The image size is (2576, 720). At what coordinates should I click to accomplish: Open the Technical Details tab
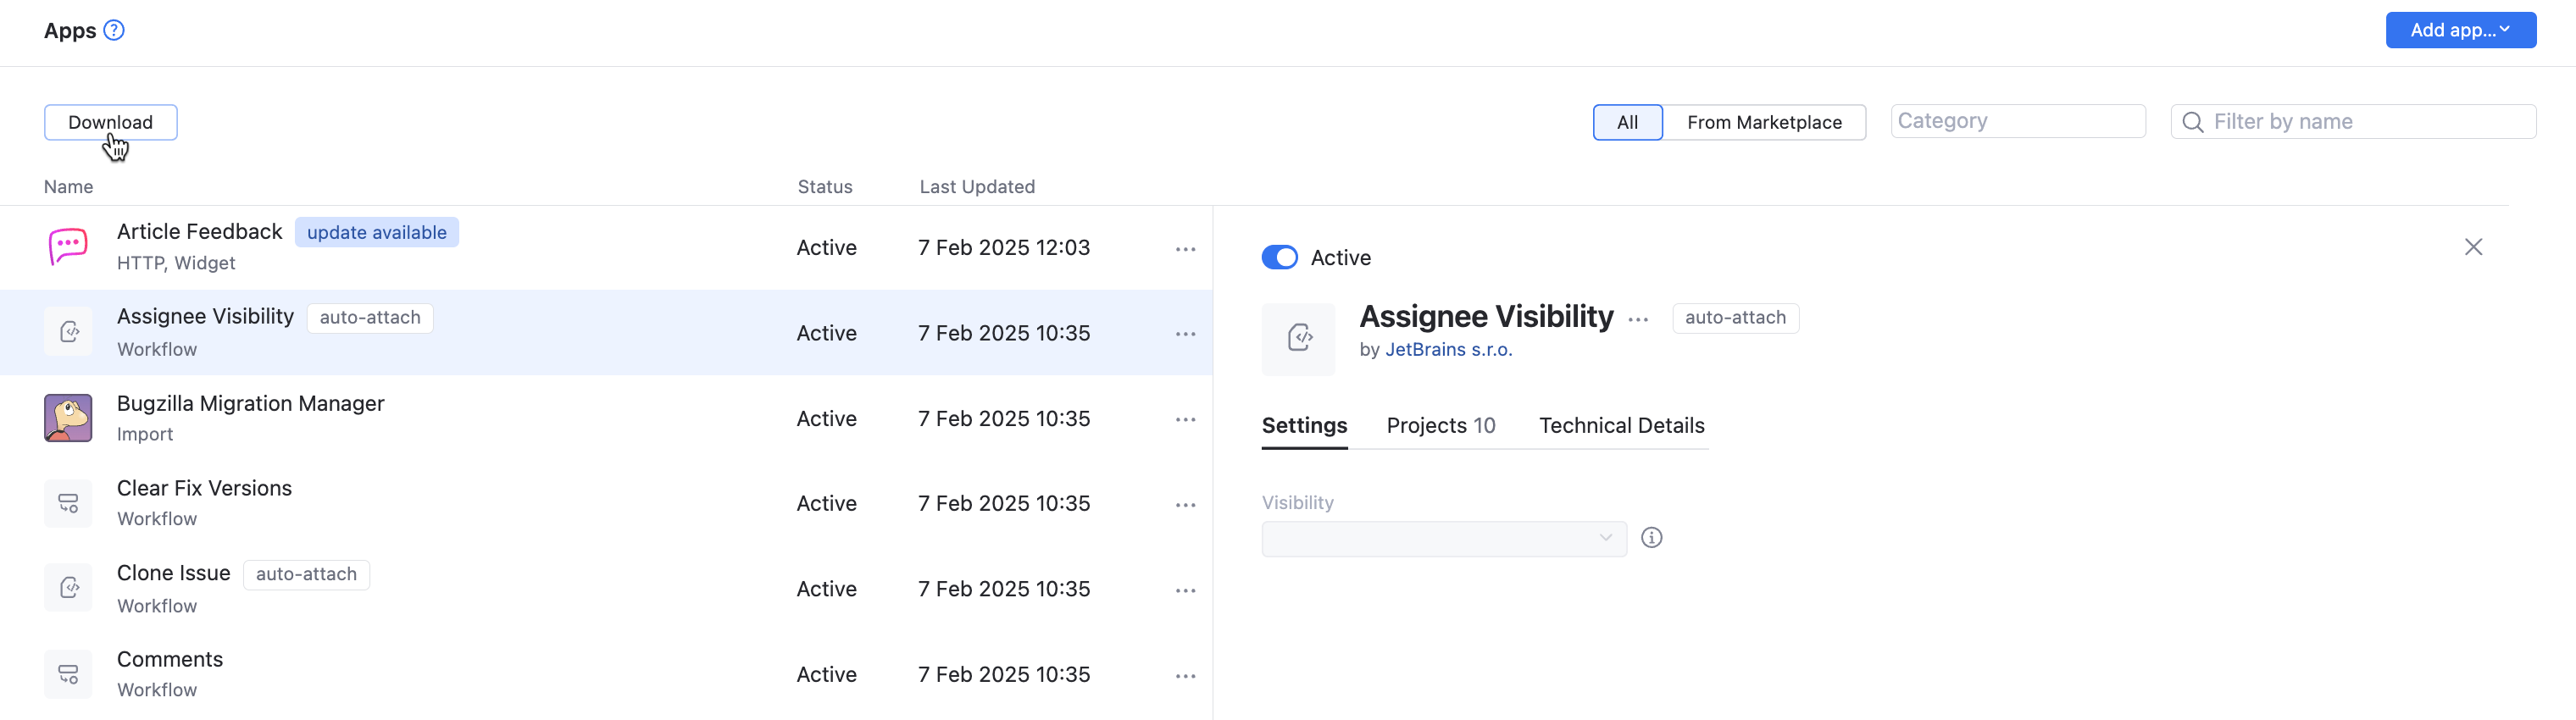pyautogui.click(x=1621, y=426)
